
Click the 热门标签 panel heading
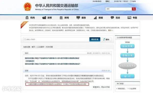tap(120, 84)
